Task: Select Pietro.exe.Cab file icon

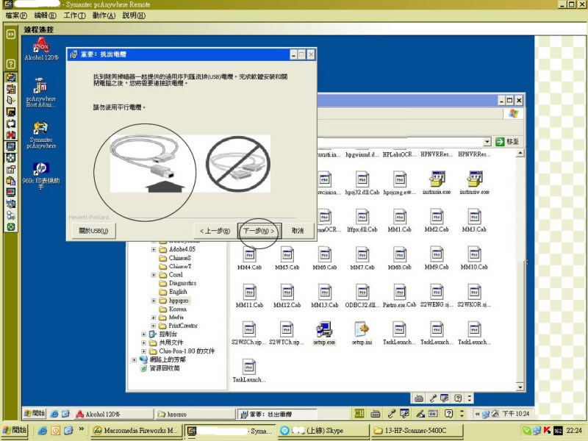Action: (399, 296)
